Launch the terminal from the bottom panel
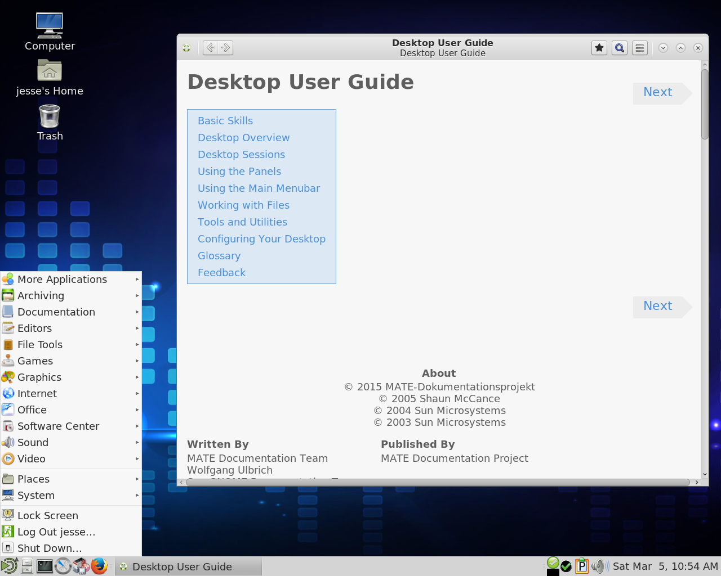 (x=44, y=566)
